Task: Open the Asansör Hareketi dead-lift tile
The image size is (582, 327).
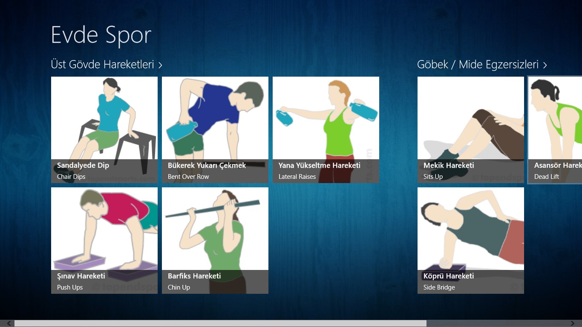Action: [x=555, y=130]
